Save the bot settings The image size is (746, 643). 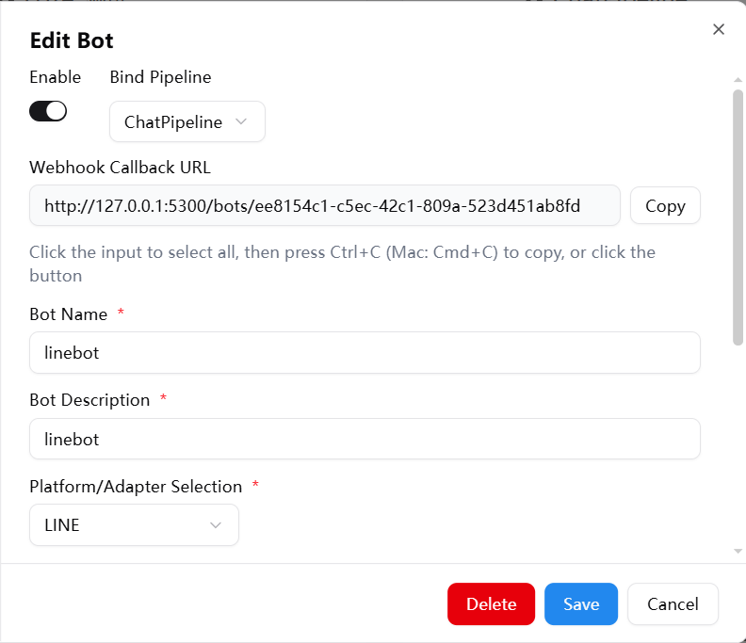(x=580, y=604)
